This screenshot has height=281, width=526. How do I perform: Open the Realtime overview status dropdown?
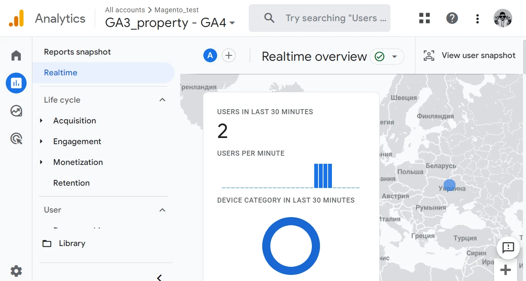[x=387, y=57]
